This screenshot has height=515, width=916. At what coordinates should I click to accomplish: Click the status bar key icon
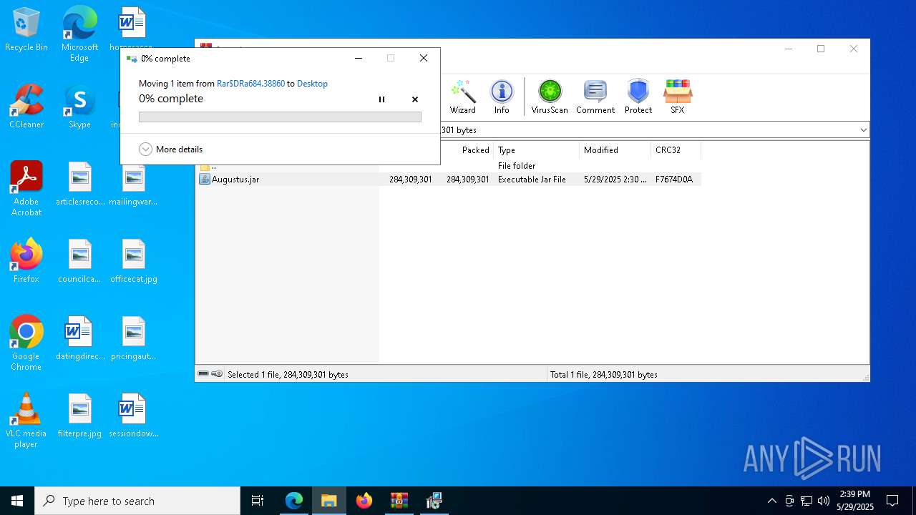point(217,374)
